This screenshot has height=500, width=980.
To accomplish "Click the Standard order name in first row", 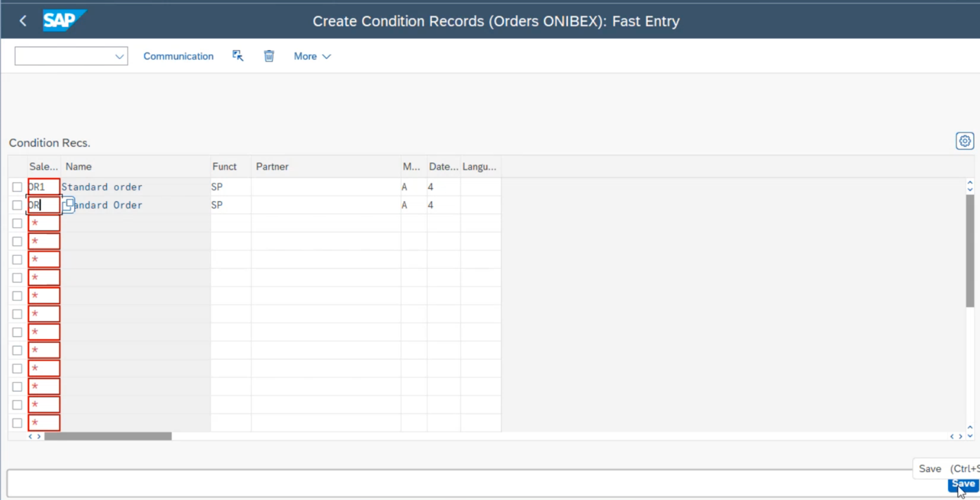I will (x=102, y=187).
